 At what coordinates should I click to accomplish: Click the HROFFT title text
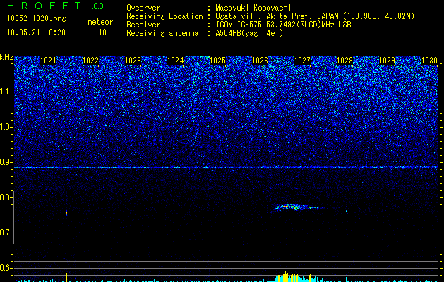coord(44,6)
